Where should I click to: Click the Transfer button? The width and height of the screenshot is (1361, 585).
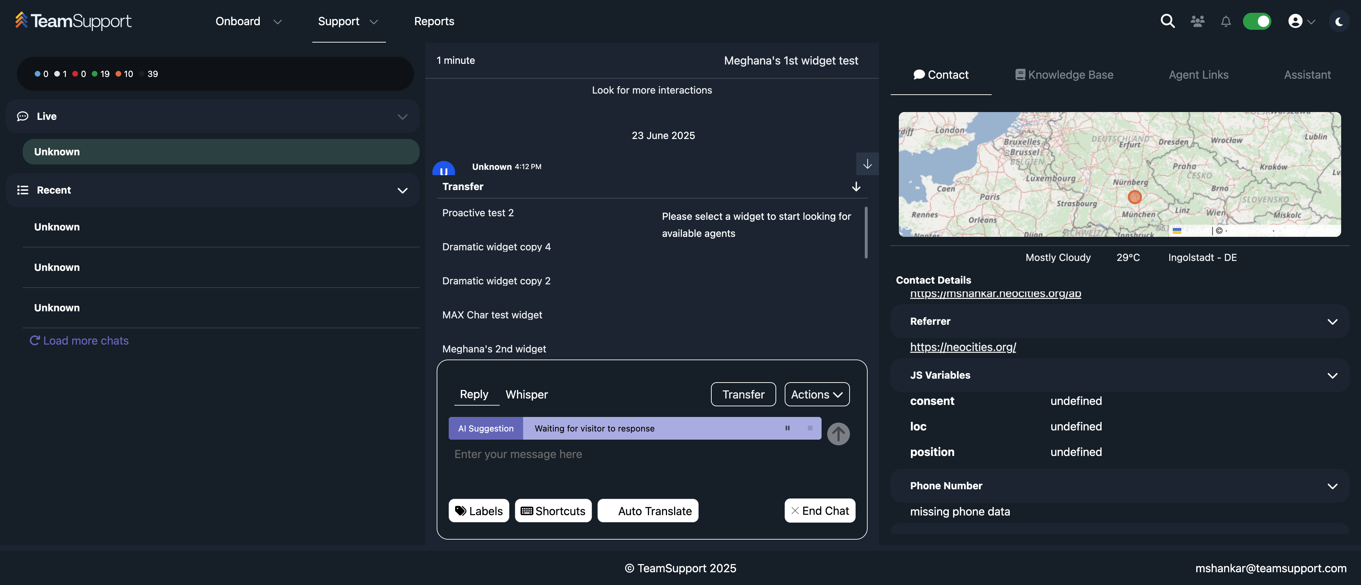point(743,394)
